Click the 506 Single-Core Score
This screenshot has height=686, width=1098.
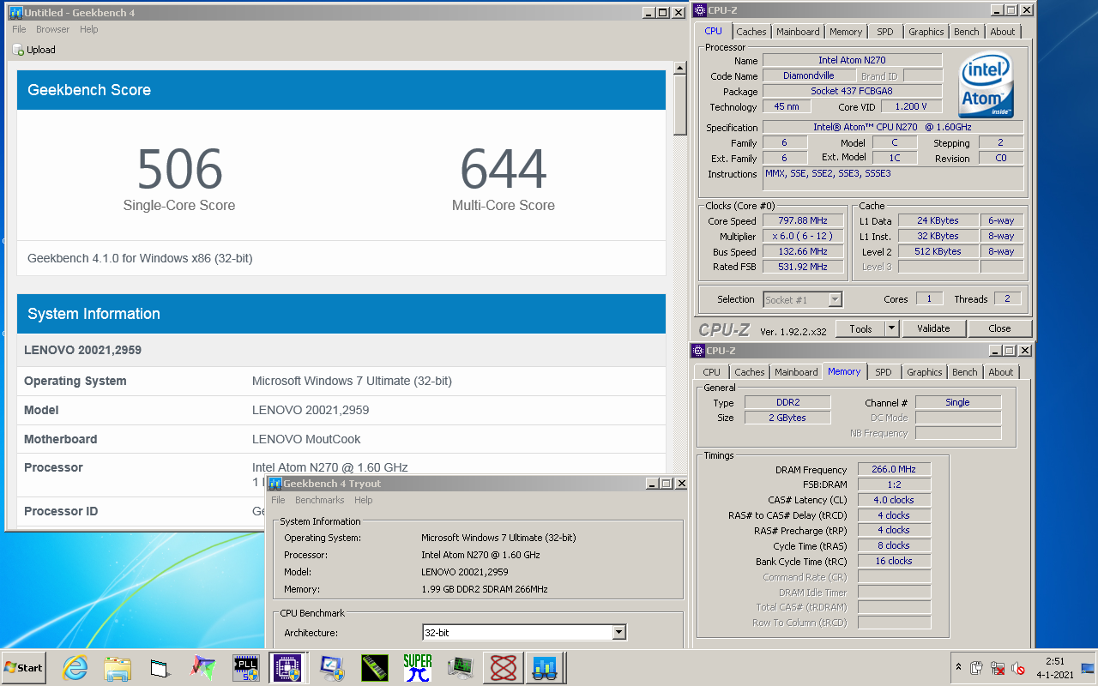click(x=179, y=169)
